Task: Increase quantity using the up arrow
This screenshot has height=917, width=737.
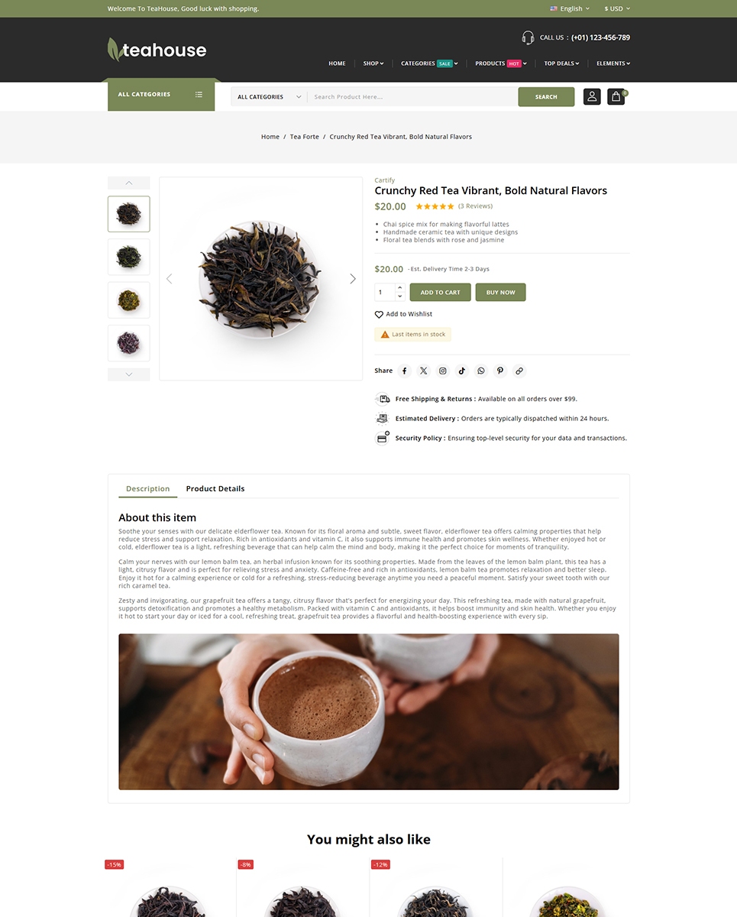Action: point(399,288)
